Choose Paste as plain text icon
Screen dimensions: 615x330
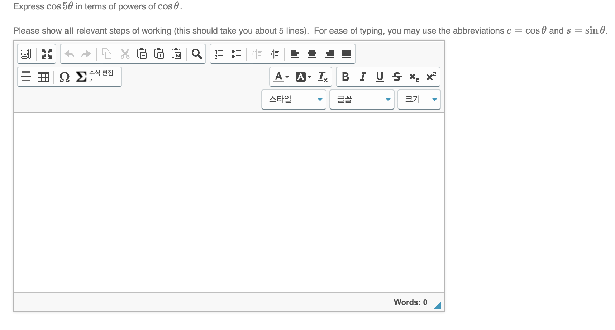coord(159,54)
